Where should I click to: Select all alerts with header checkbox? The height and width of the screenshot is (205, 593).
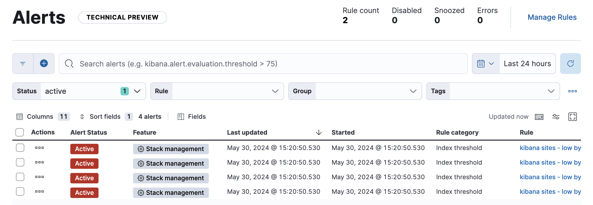click(20, 133)
